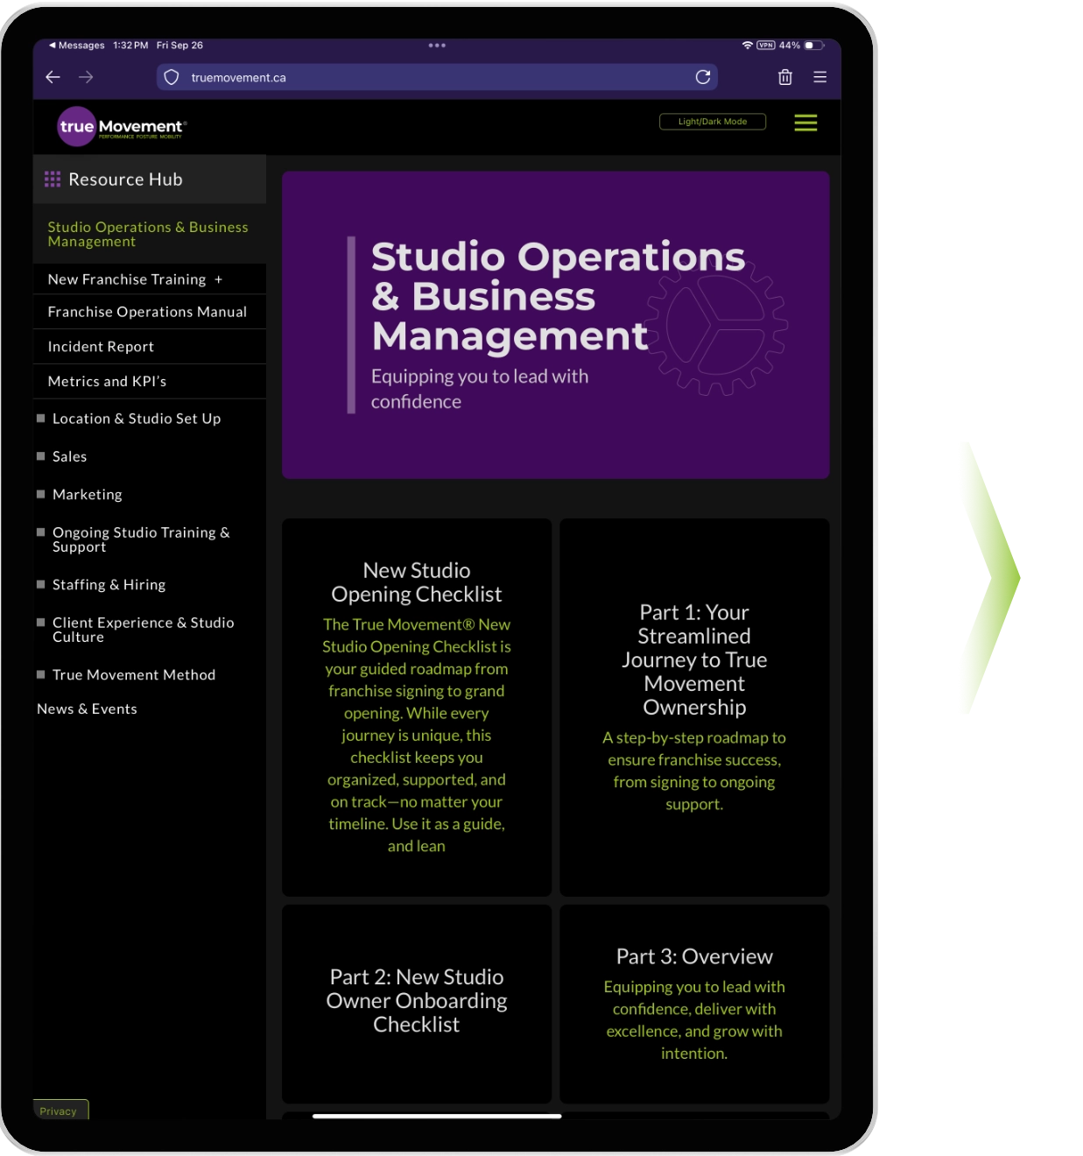Viewport: 1083px width, 1156px height.
Task: Toggle Light/Dark Mode
Action: 713,122
